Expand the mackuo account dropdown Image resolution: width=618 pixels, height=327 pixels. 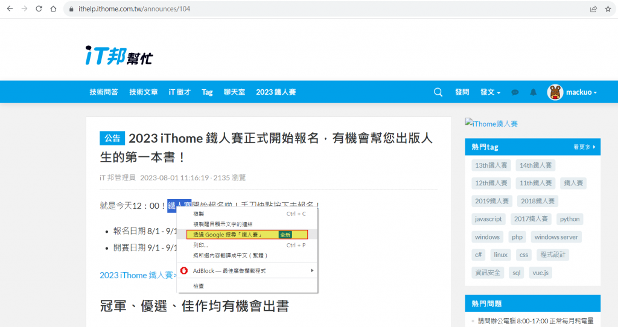coord(581,92)
